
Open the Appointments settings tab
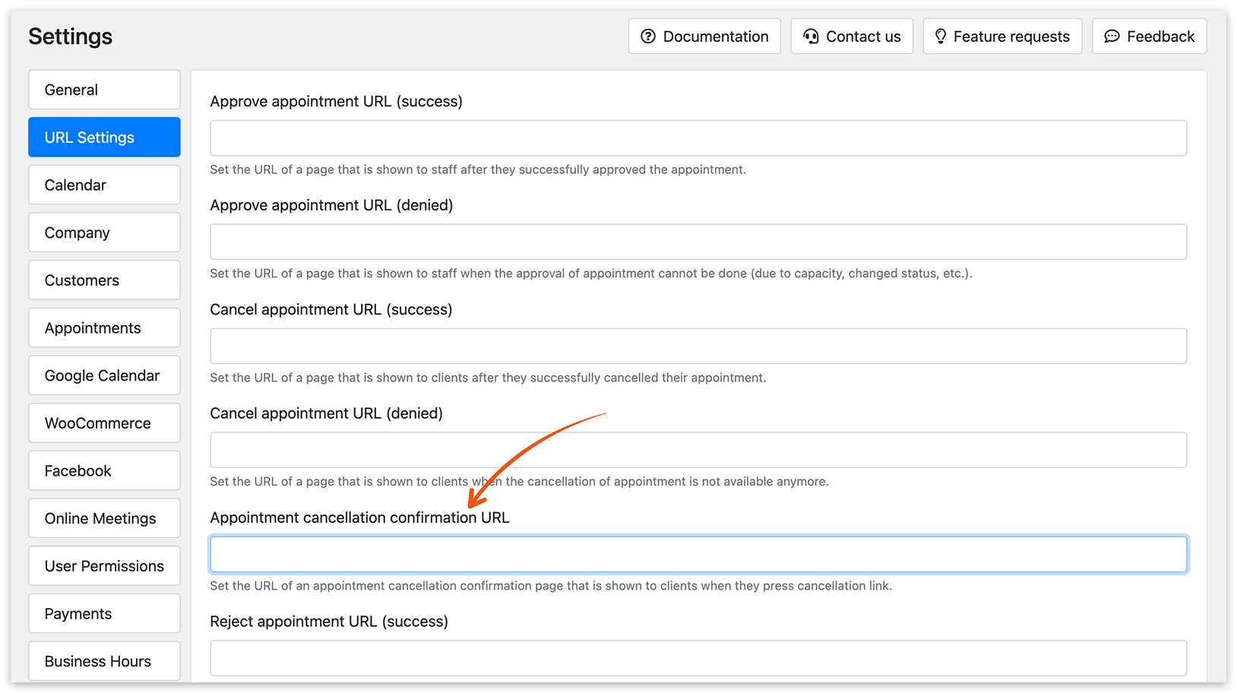tap(104, 328)
